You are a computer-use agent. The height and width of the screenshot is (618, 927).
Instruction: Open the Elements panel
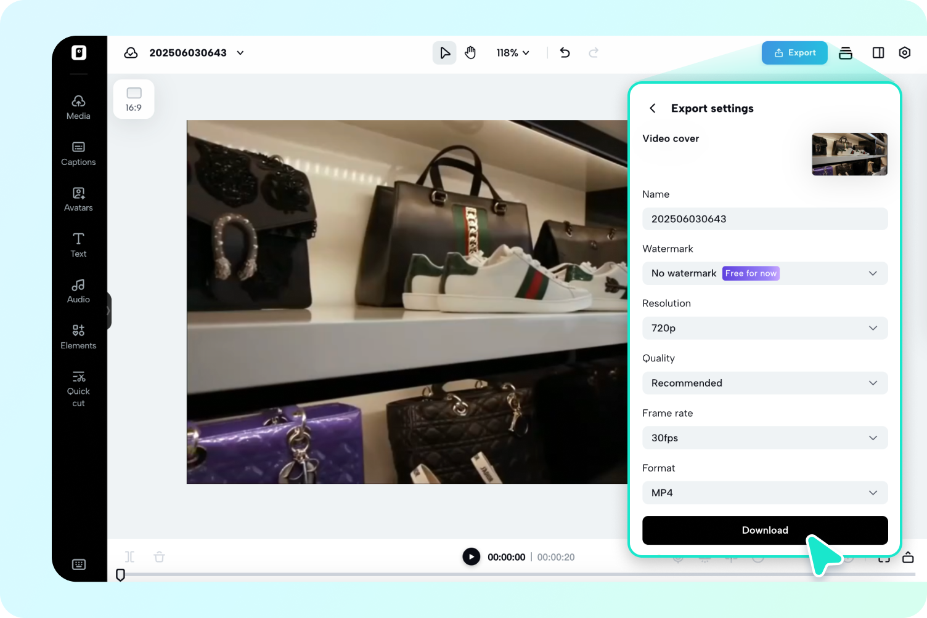[78, 336]
